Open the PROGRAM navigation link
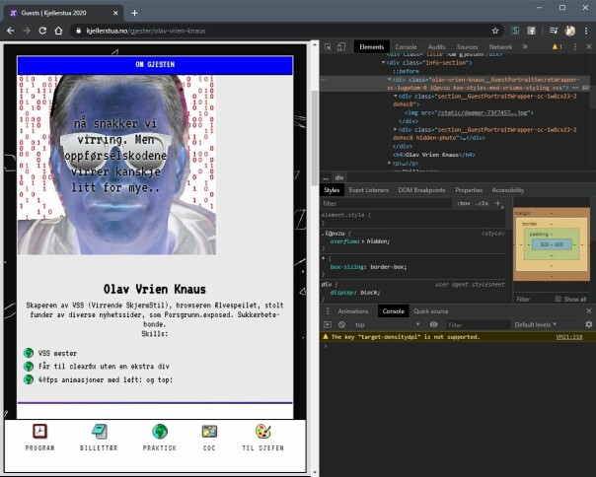596x477 pixels. [x=39, y=438]
